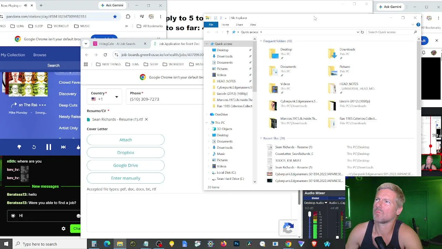Open the View ribbon tab
Viewport: 442px width, 249px height.
click(x=253, y=25)
